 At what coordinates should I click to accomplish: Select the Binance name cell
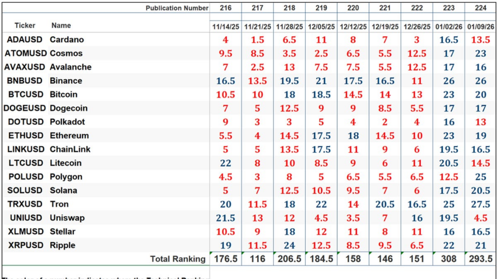pos(66,81)
